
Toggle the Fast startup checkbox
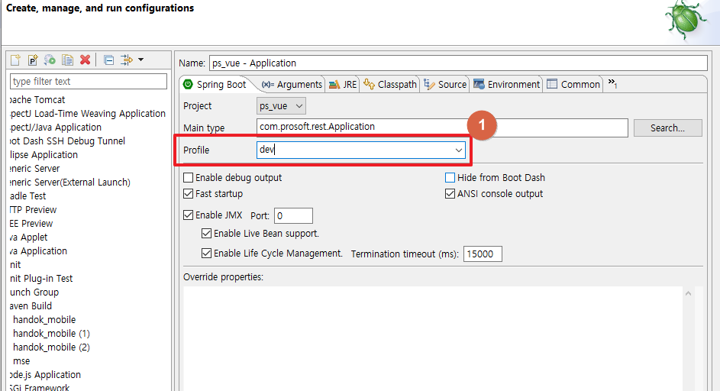[x=189, y=194]
